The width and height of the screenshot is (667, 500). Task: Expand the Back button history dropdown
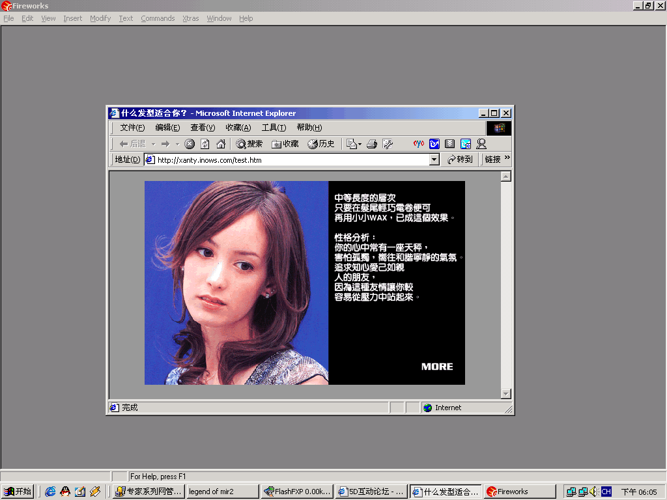153,144
